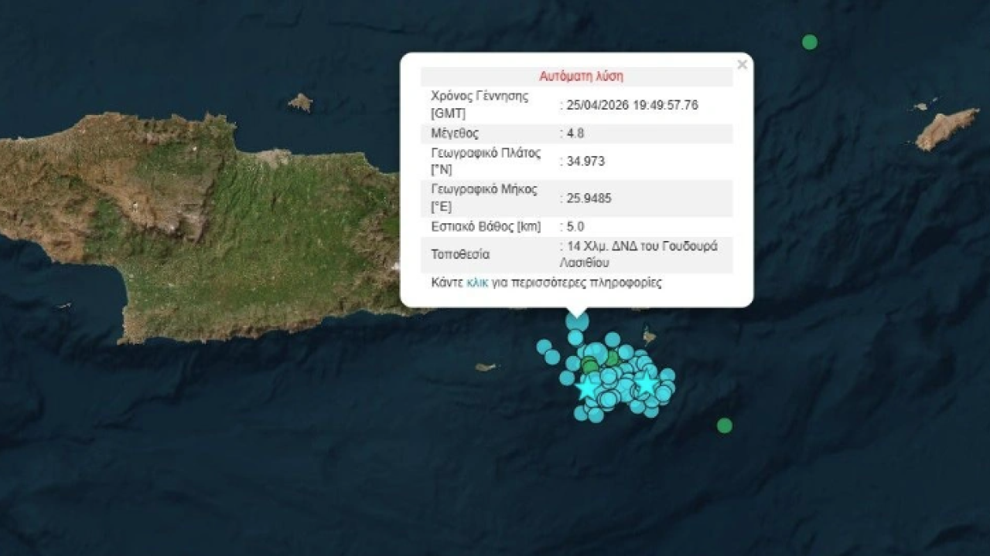990x556 pixels.
Task: Click the bottommost cyan circle of the cluster
Action: [x=596, y=415]
